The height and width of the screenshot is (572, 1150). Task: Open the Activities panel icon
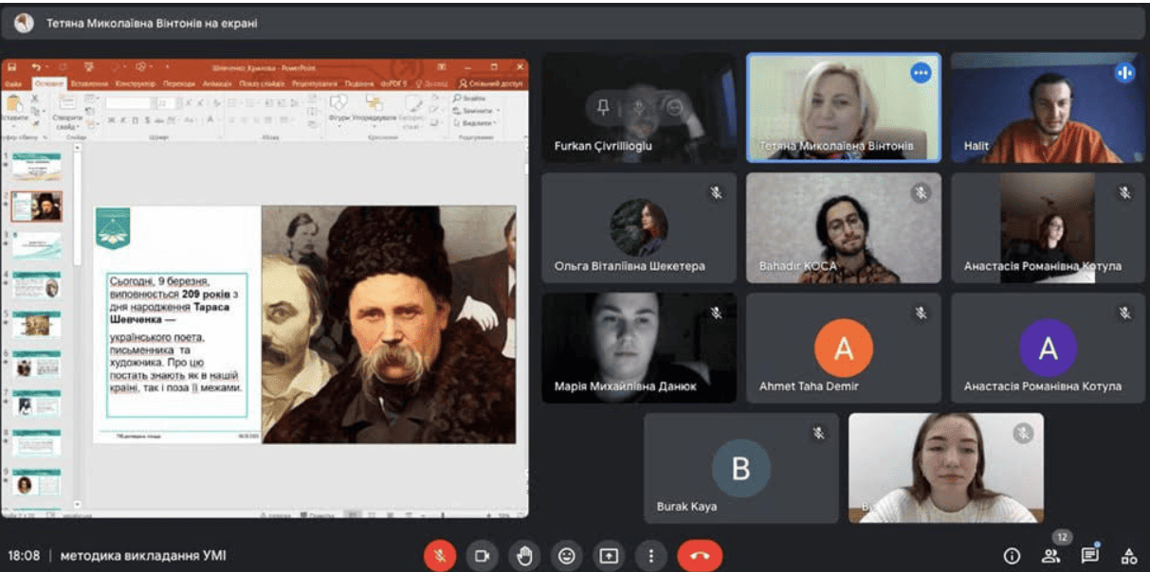(x=1128, y=556)
